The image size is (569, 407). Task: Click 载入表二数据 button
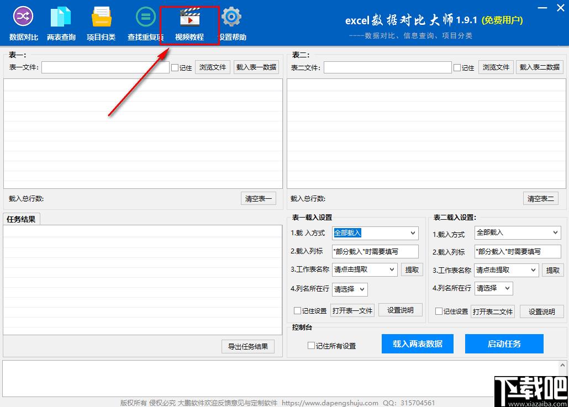click(x=540, y=67)
